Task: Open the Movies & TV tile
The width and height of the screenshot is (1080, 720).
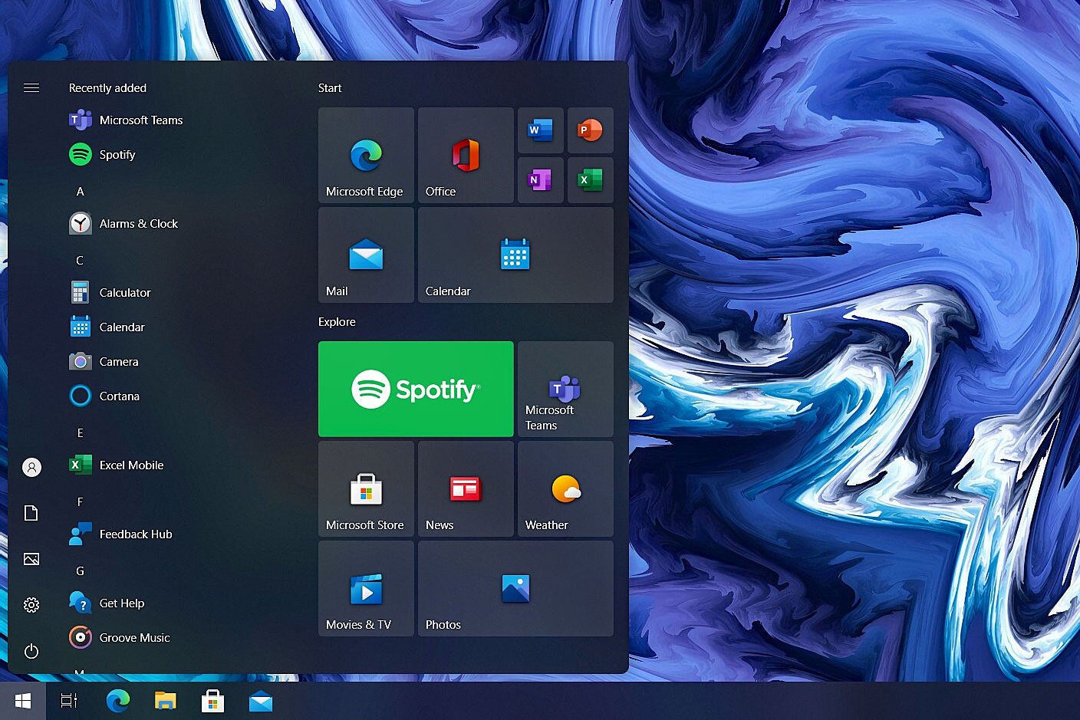Action: (366, 588)
